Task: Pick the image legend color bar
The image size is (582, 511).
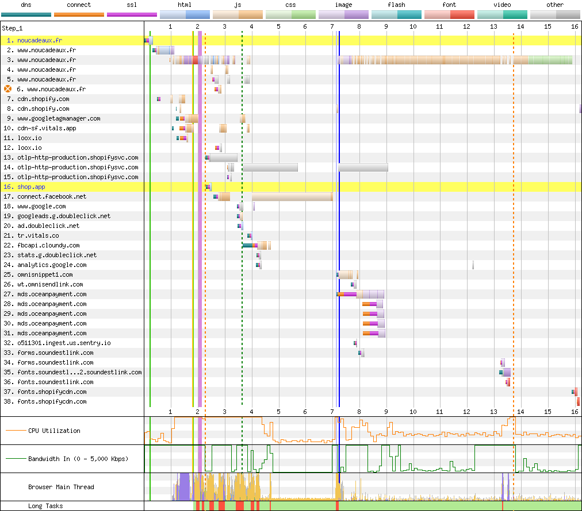Action: tap(344, 15)
